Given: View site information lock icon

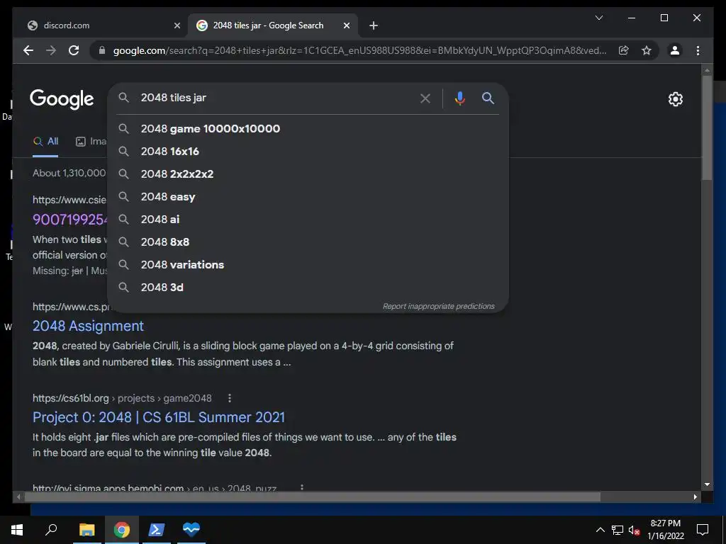Looking at the screenshot, I should point(102,50).
